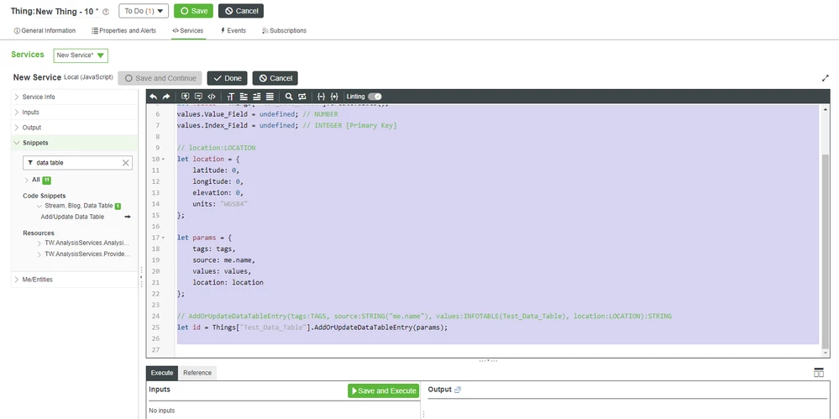Collapse all code blocks with {-} icon
839x419 pixels.
coord(321,97)
